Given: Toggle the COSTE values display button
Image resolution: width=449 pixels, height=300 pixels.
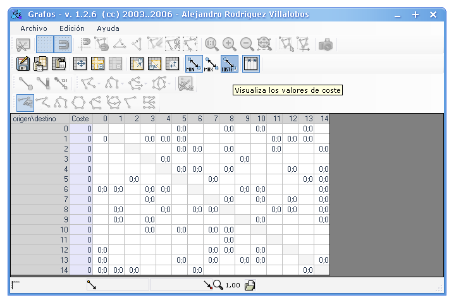Looking at the screenshot, I should click(x=229, y=64).
